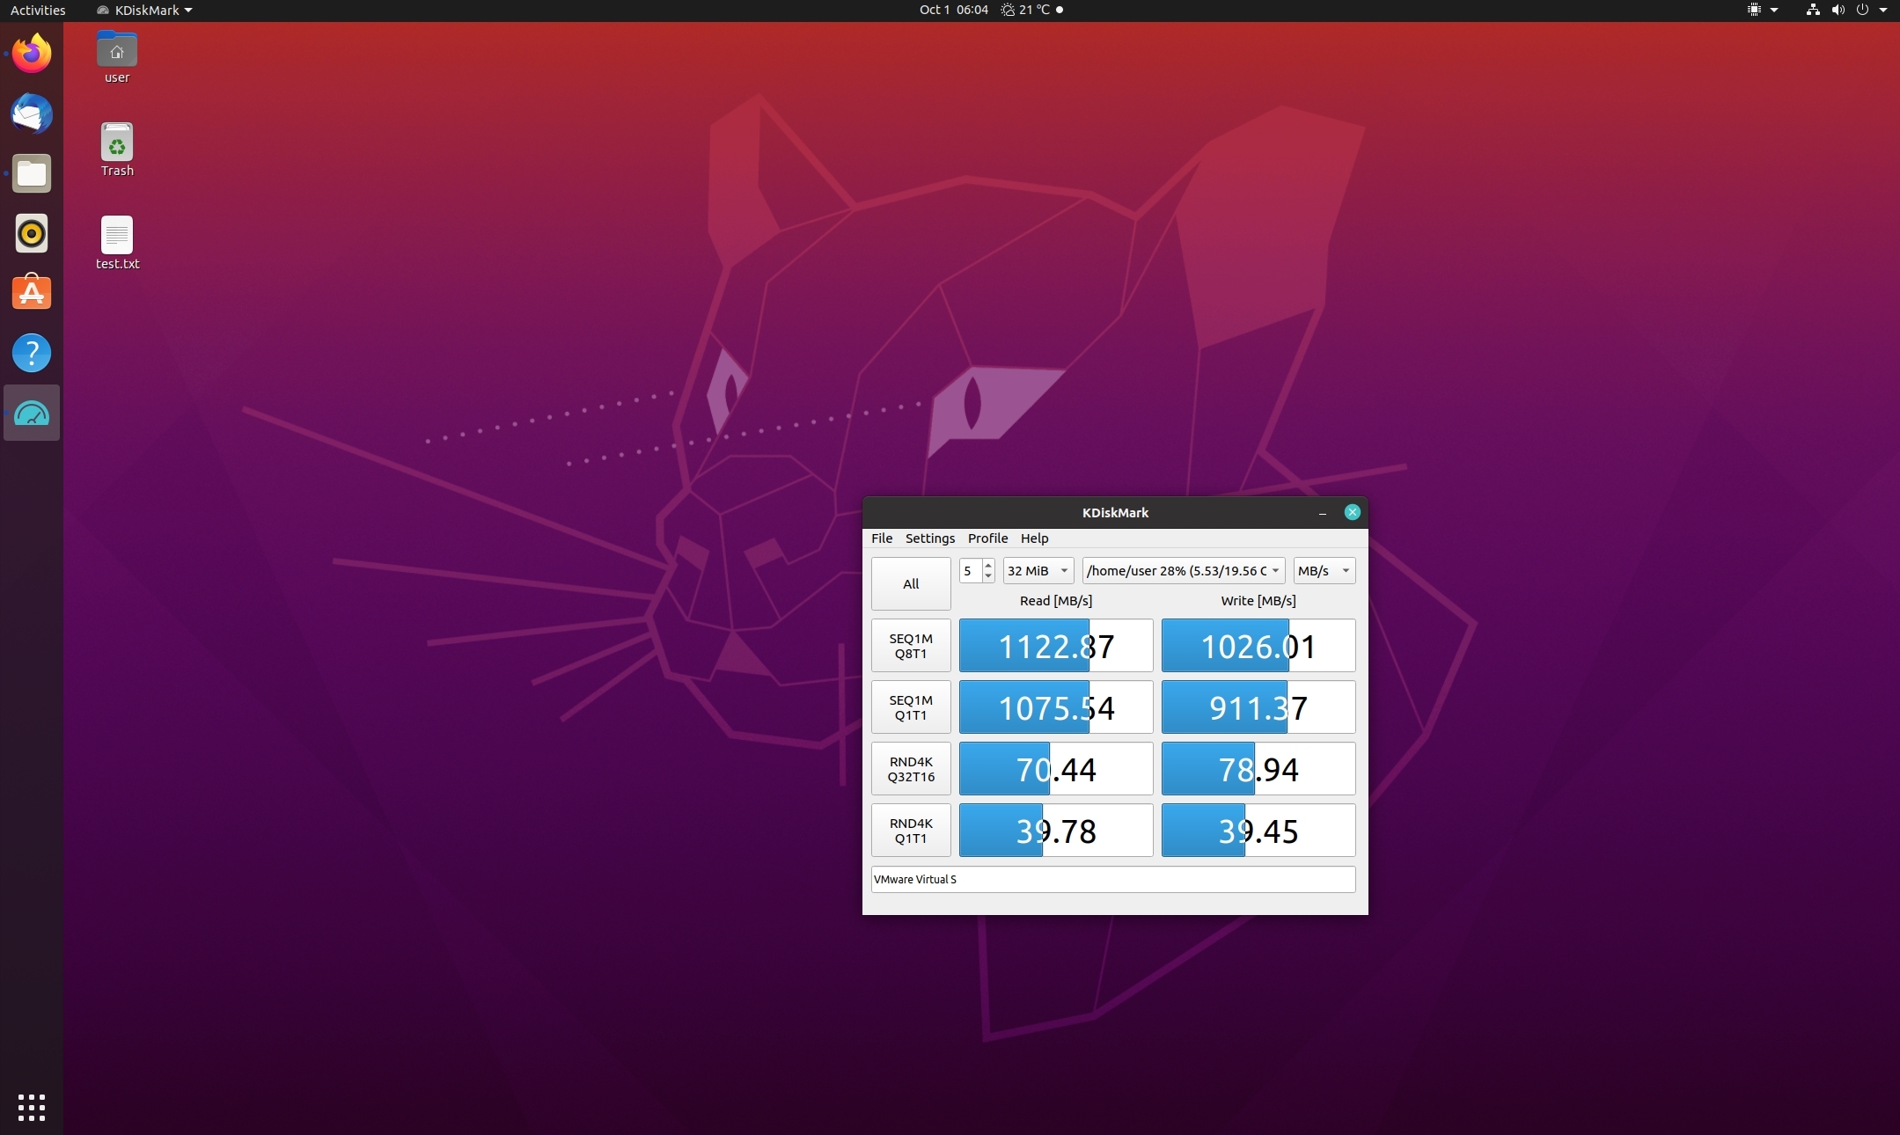Open the Profile menu
The image size is (1900, 1135).
(x=987, y=538)
